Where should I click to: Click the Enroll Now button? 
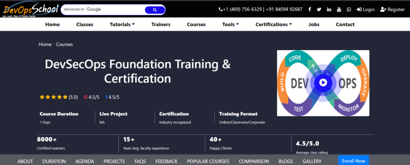pos(354,160)
